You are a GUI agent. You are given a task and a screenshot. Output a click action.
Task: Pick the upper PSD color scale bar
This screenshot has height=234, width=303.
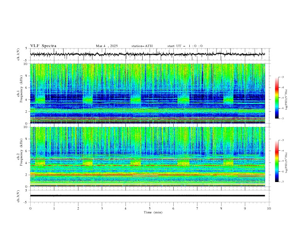coord(277,98)
